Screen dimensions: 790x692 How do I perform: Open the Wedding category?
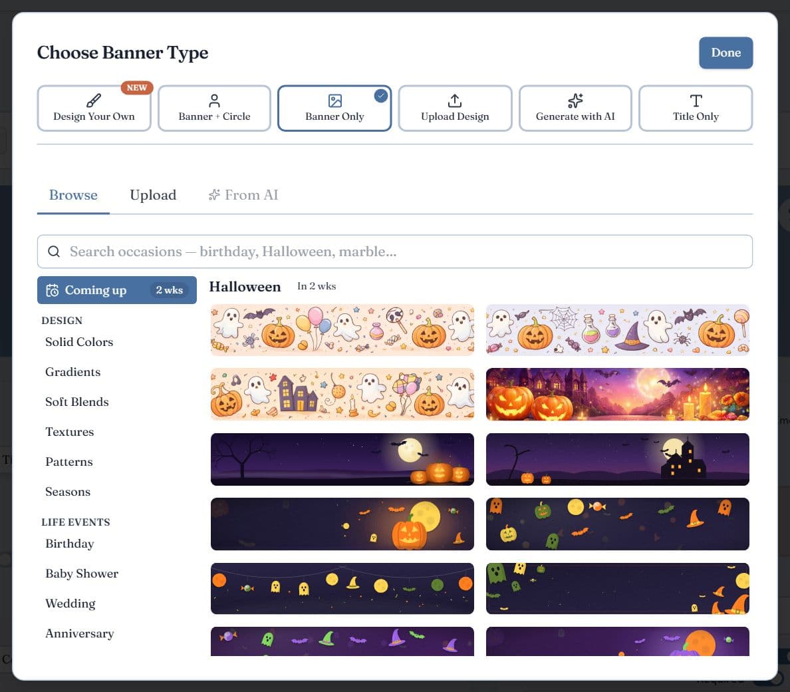[70, 604]
